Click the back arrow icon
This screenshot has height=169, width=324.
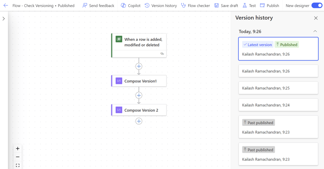tap(6, 5)
